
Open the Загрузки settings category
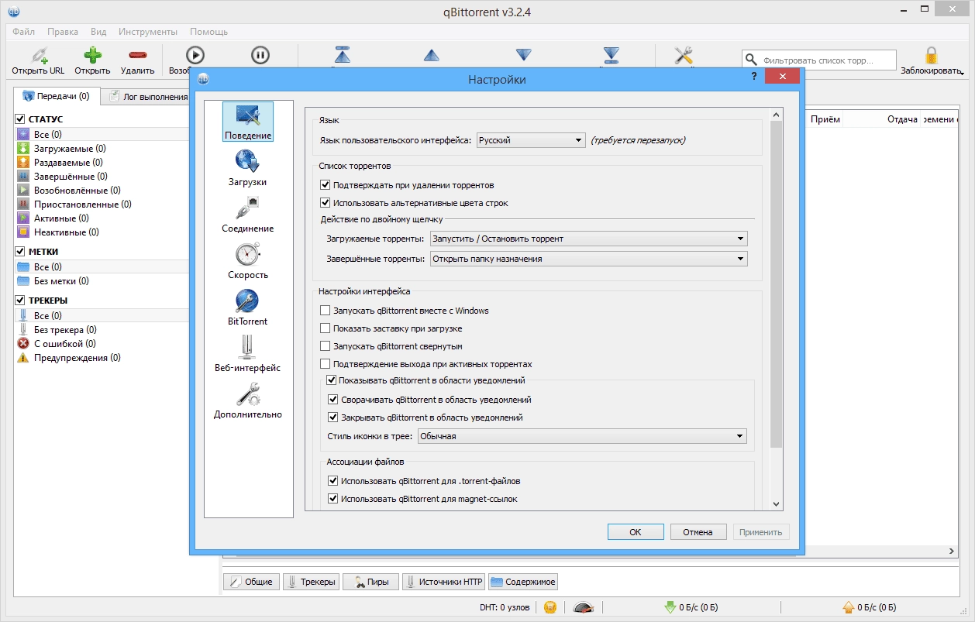coord(248,168)
